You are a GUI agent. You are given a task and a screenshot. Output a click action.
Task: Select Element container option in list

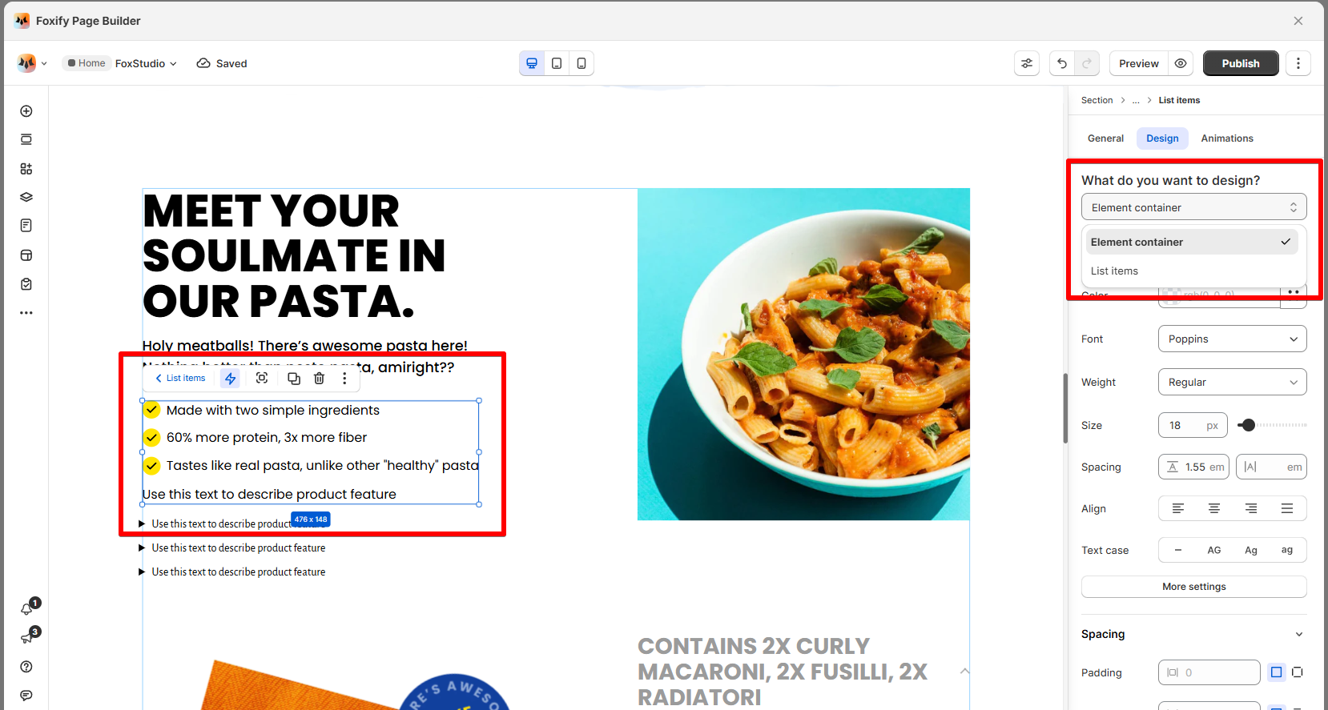1192,242
